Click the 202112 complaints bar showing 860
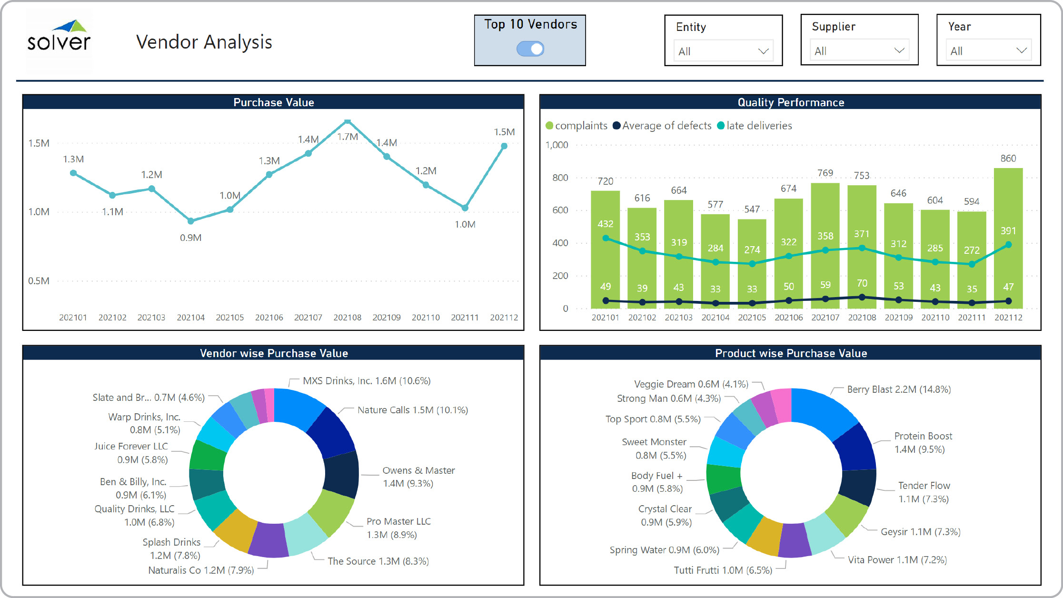The image size is (1063, 598). point(1008,200)
